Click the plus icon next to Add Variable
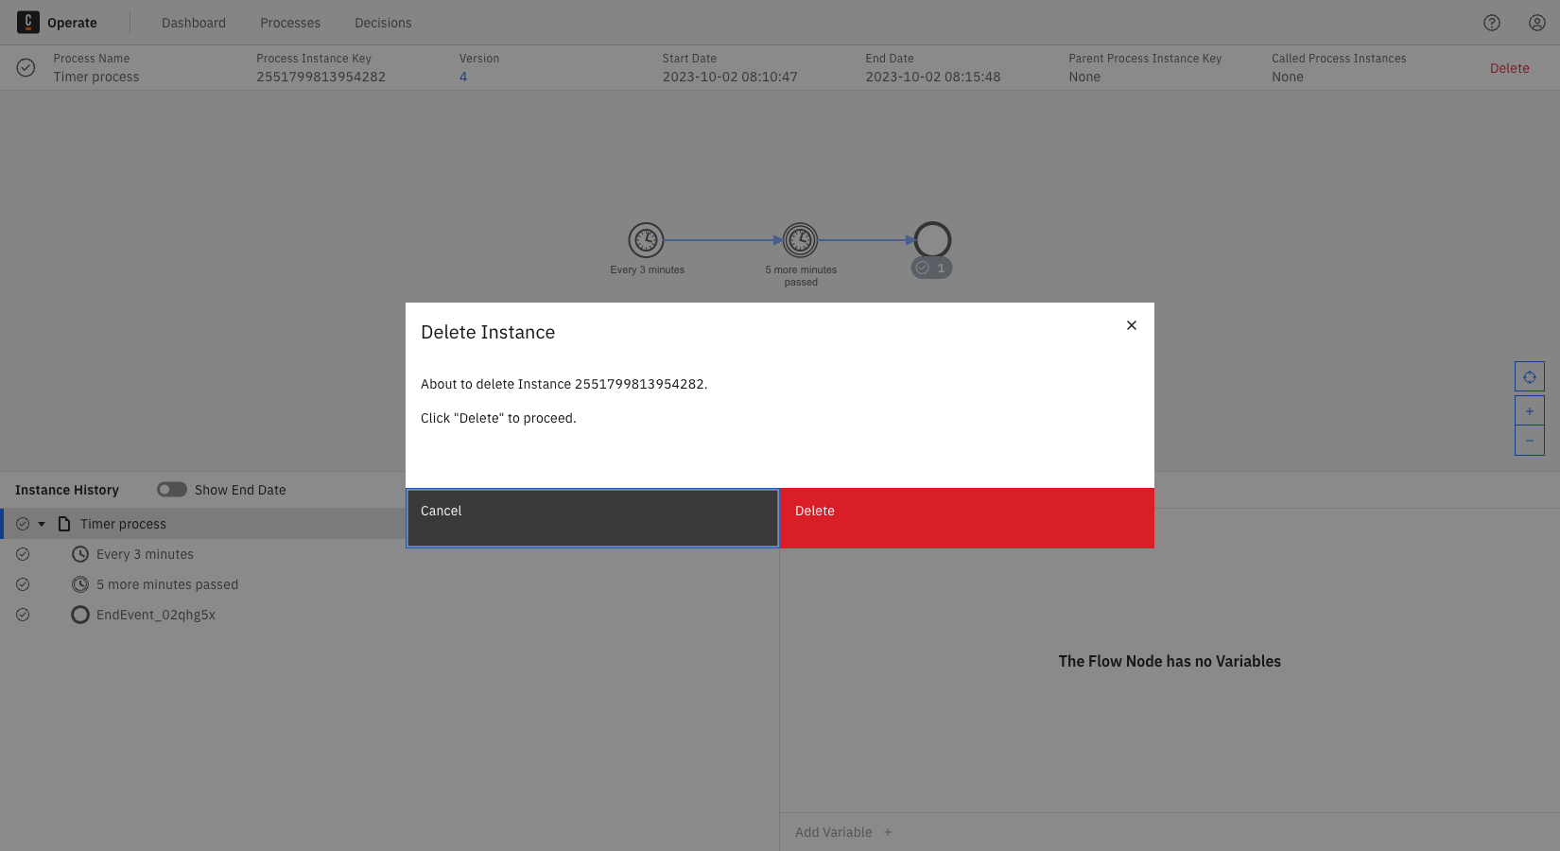This screenshot has width=1560, height=851. pos(888,832)
